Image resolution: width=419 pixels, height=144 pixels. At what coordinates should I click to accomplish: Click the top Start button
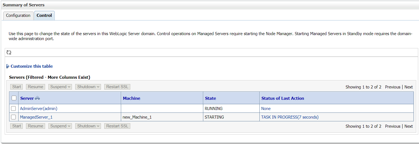tap(17, 87)
